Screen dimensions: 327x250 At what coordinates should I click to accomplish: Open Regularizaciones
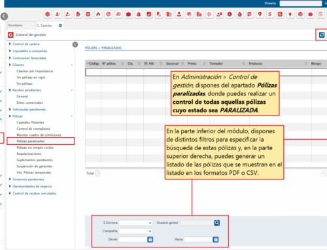pos(29,154)
